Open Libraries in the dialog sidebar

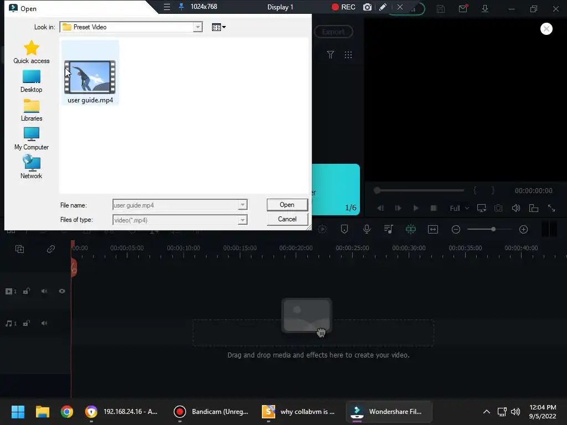[x=32, y=110]
